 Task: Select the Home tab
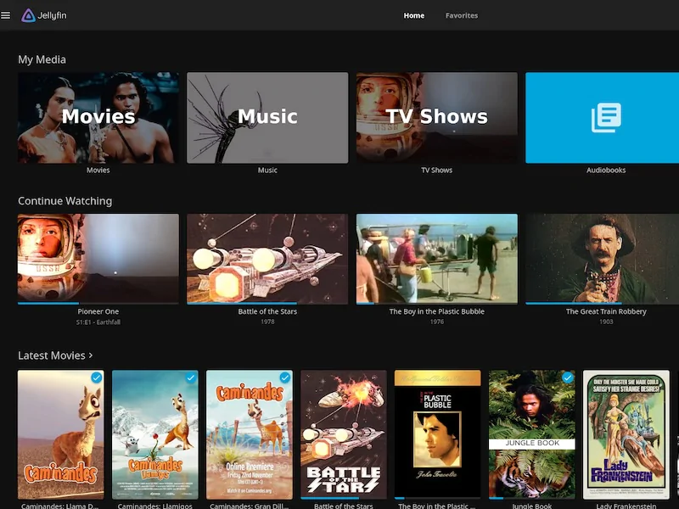click(x=414, y=15)
